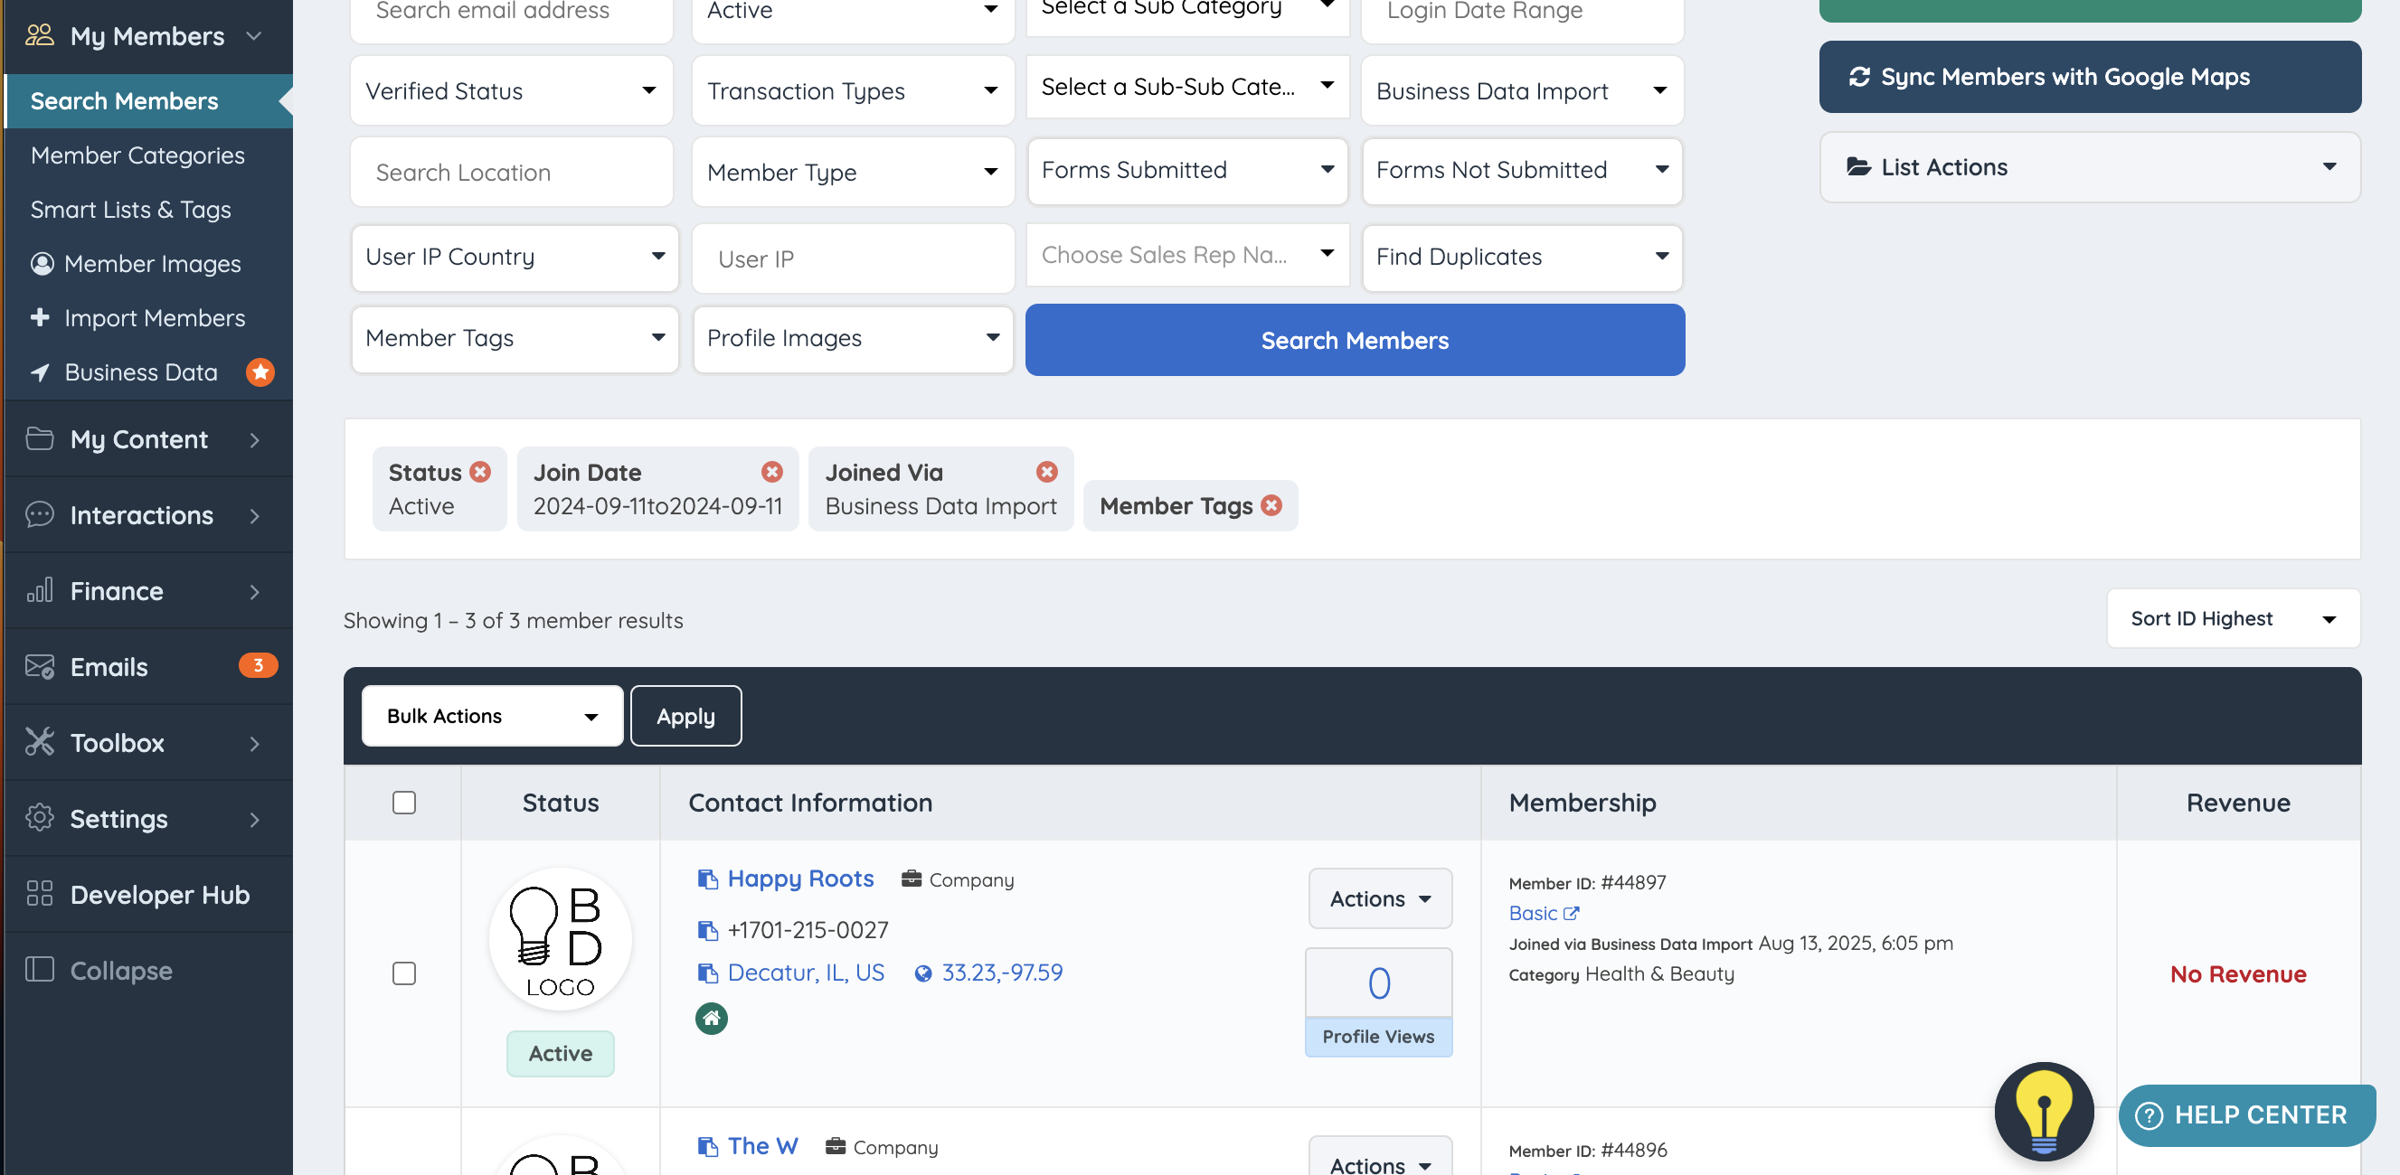Expand the Sort ID Highest dropdown
This screenshot has height=1175, width=2400.
click(x=2233, y=619)
